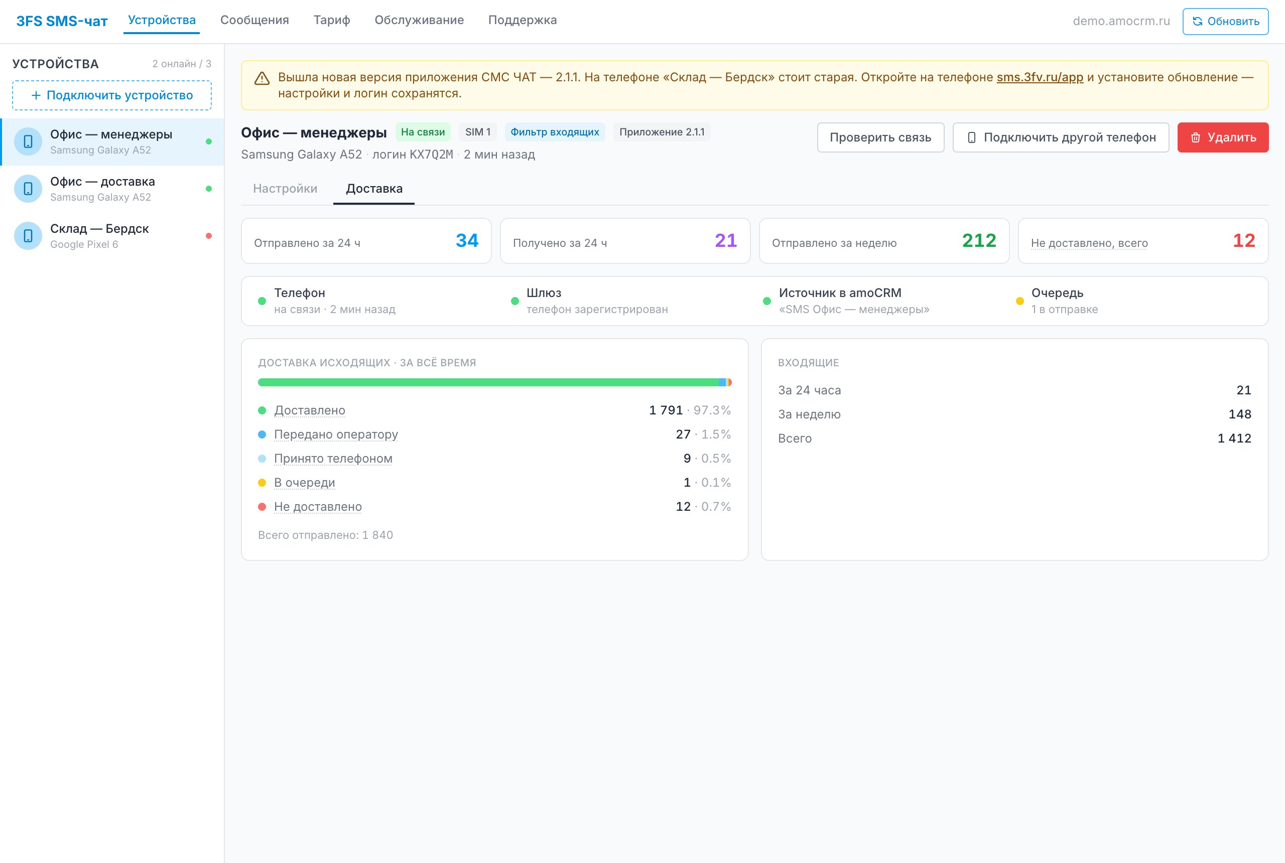Click plus icon in Подключить устройство button
The height and width of the screenshot is (863, 1285).
36,95
